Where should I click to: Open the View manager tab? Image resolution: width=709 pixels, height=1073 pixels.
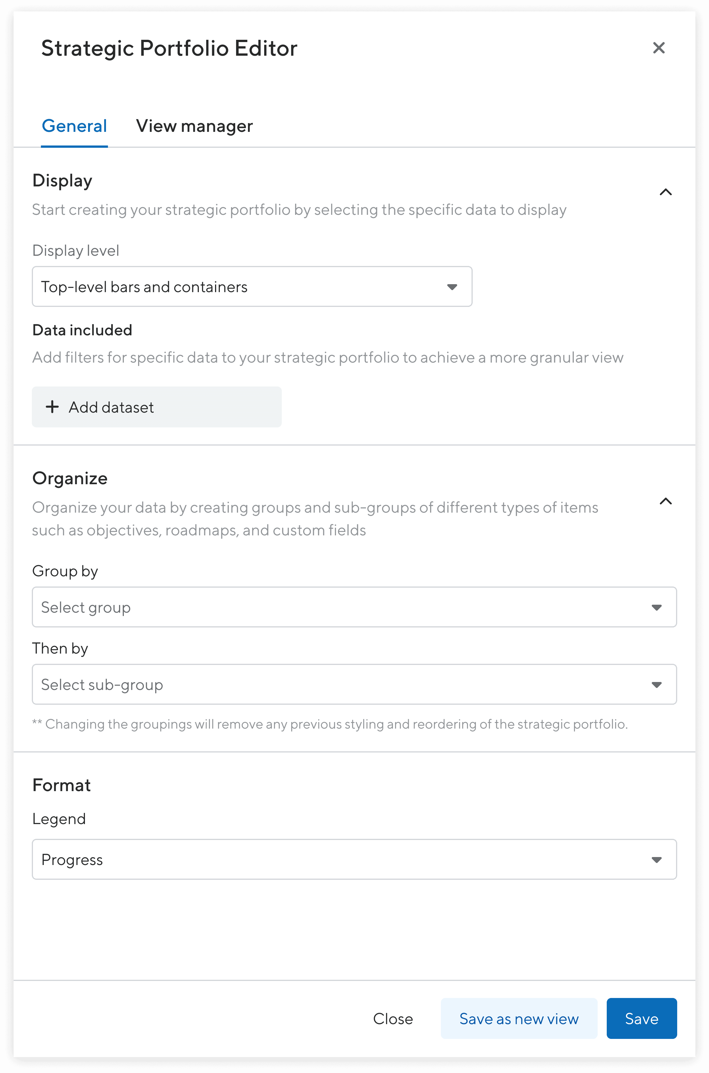(x=194, y=126)
